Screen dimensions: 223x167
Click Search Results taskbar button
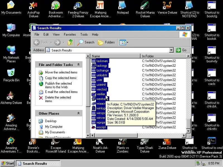click(38, 163)
